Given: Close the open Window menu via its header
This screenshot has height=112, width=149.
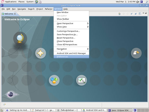Looking at the screenshot, I should point(58,9).
